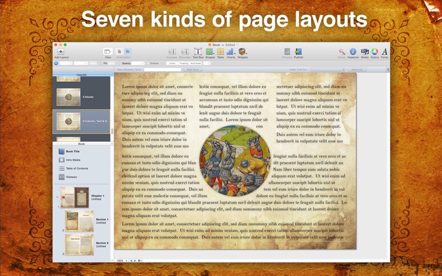This screenshot has width=442, height=276.
Task: Select circular knights image on page
Action: pyautogui.click(x=235, y=161)
